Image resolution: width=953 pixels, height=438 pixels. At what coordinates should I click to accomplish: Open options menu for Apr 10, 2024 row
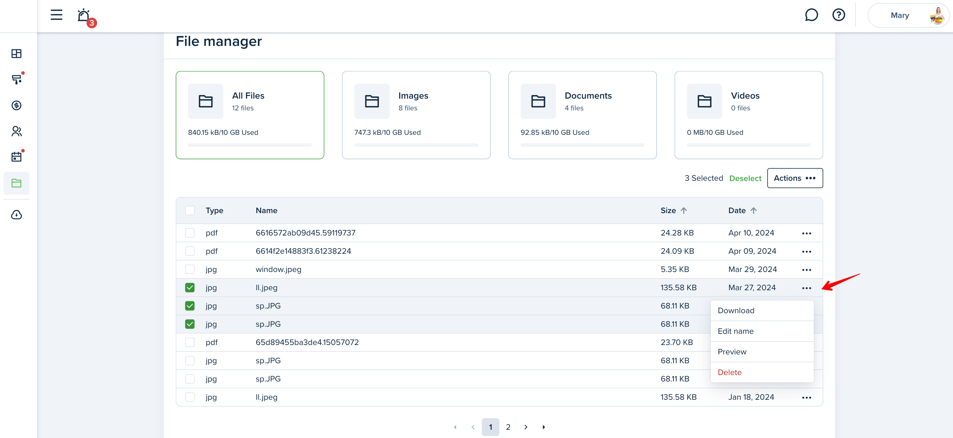[806, 233]
